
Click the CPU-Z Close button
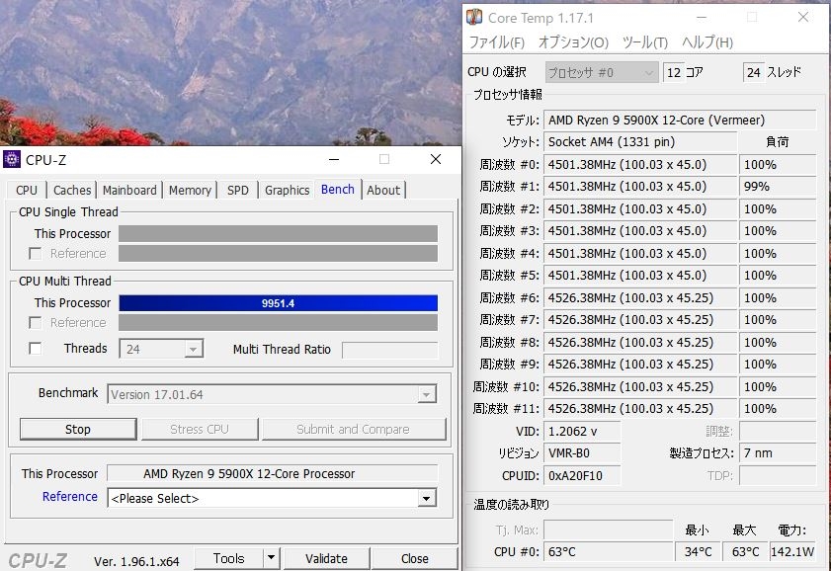coord(414,558)
